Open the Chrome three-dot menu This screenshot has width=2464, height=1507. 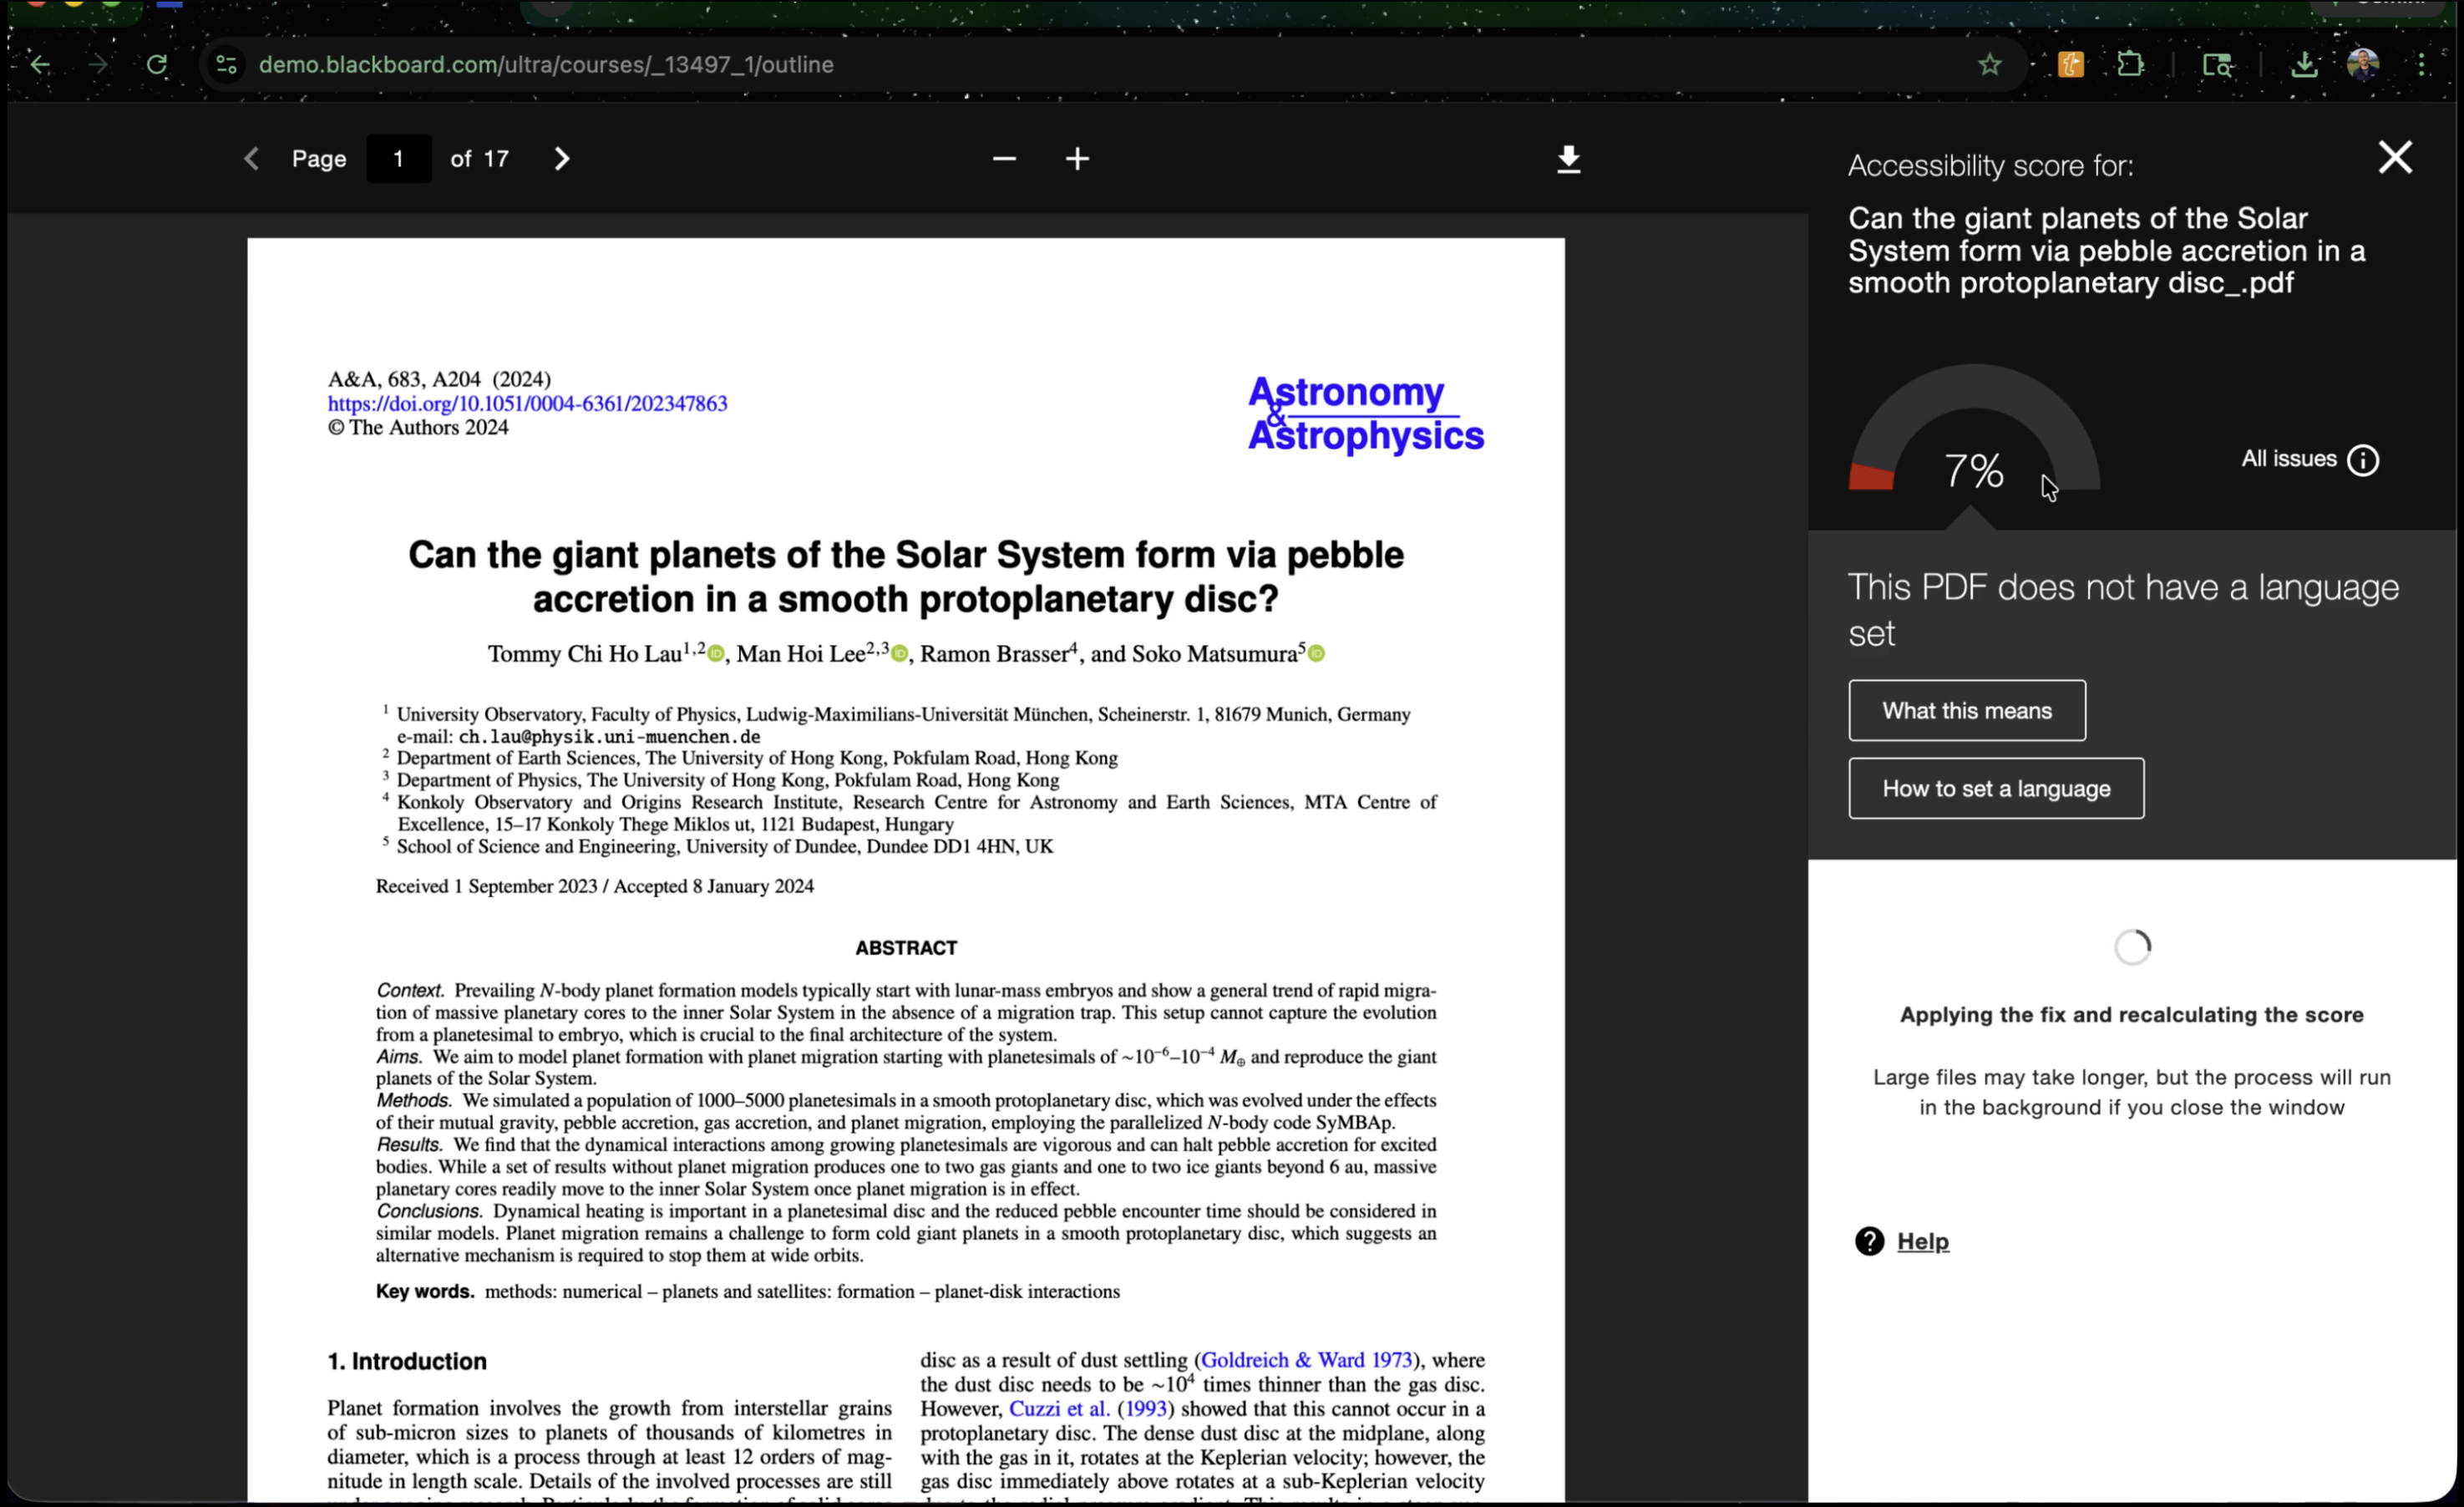(x=2421, y=65)
